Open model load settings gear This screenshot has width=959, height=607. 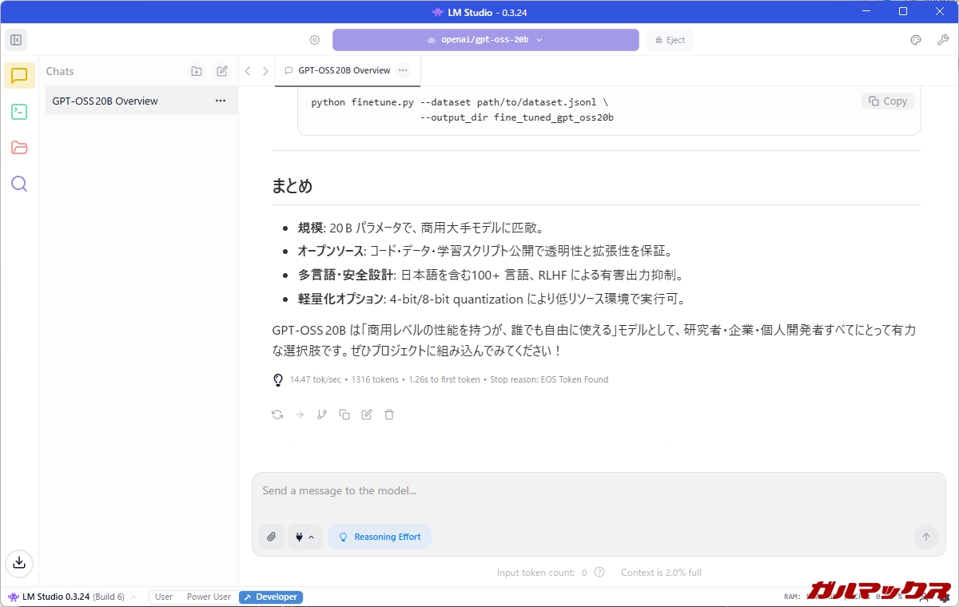[x=315, y=40]
